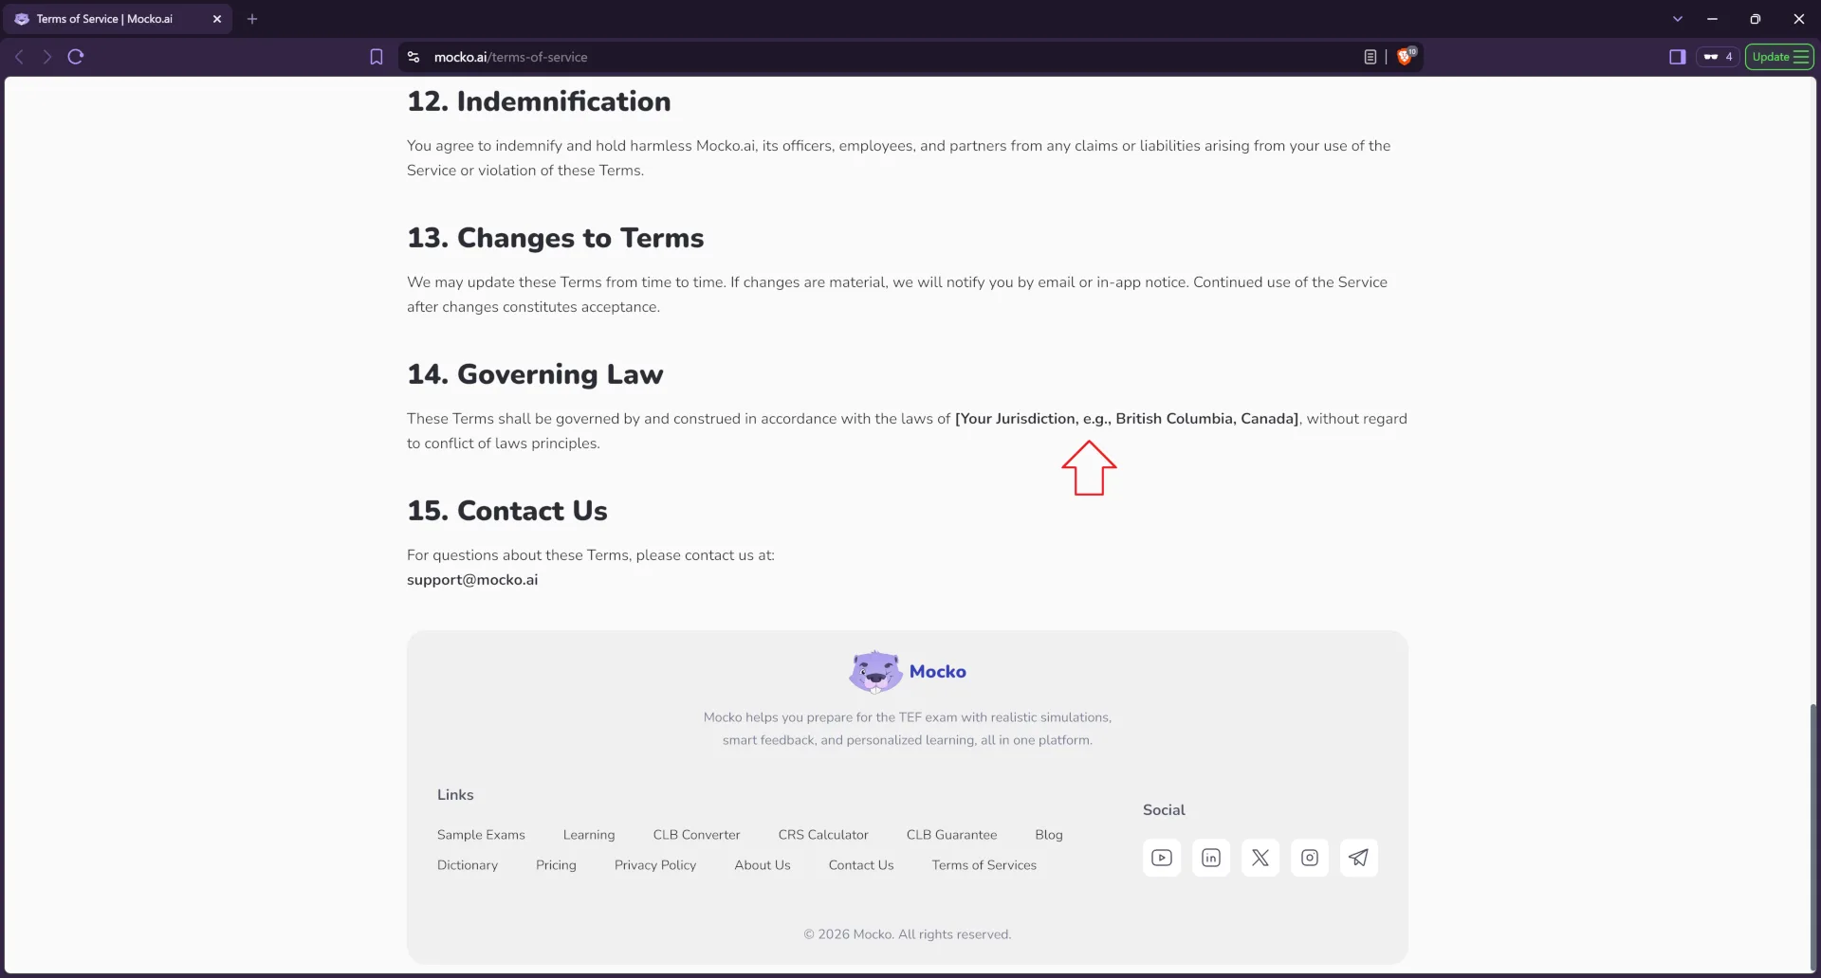
Task: Close the Terms of Service tab
Action: click(x=216, y=19)
